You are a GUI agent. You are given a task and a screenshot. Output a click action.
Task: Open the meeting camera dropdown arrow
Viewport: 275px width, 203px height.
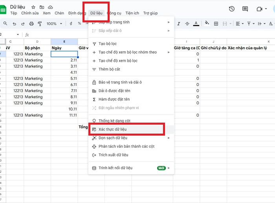pyautogui.click(x=266, y=9)
